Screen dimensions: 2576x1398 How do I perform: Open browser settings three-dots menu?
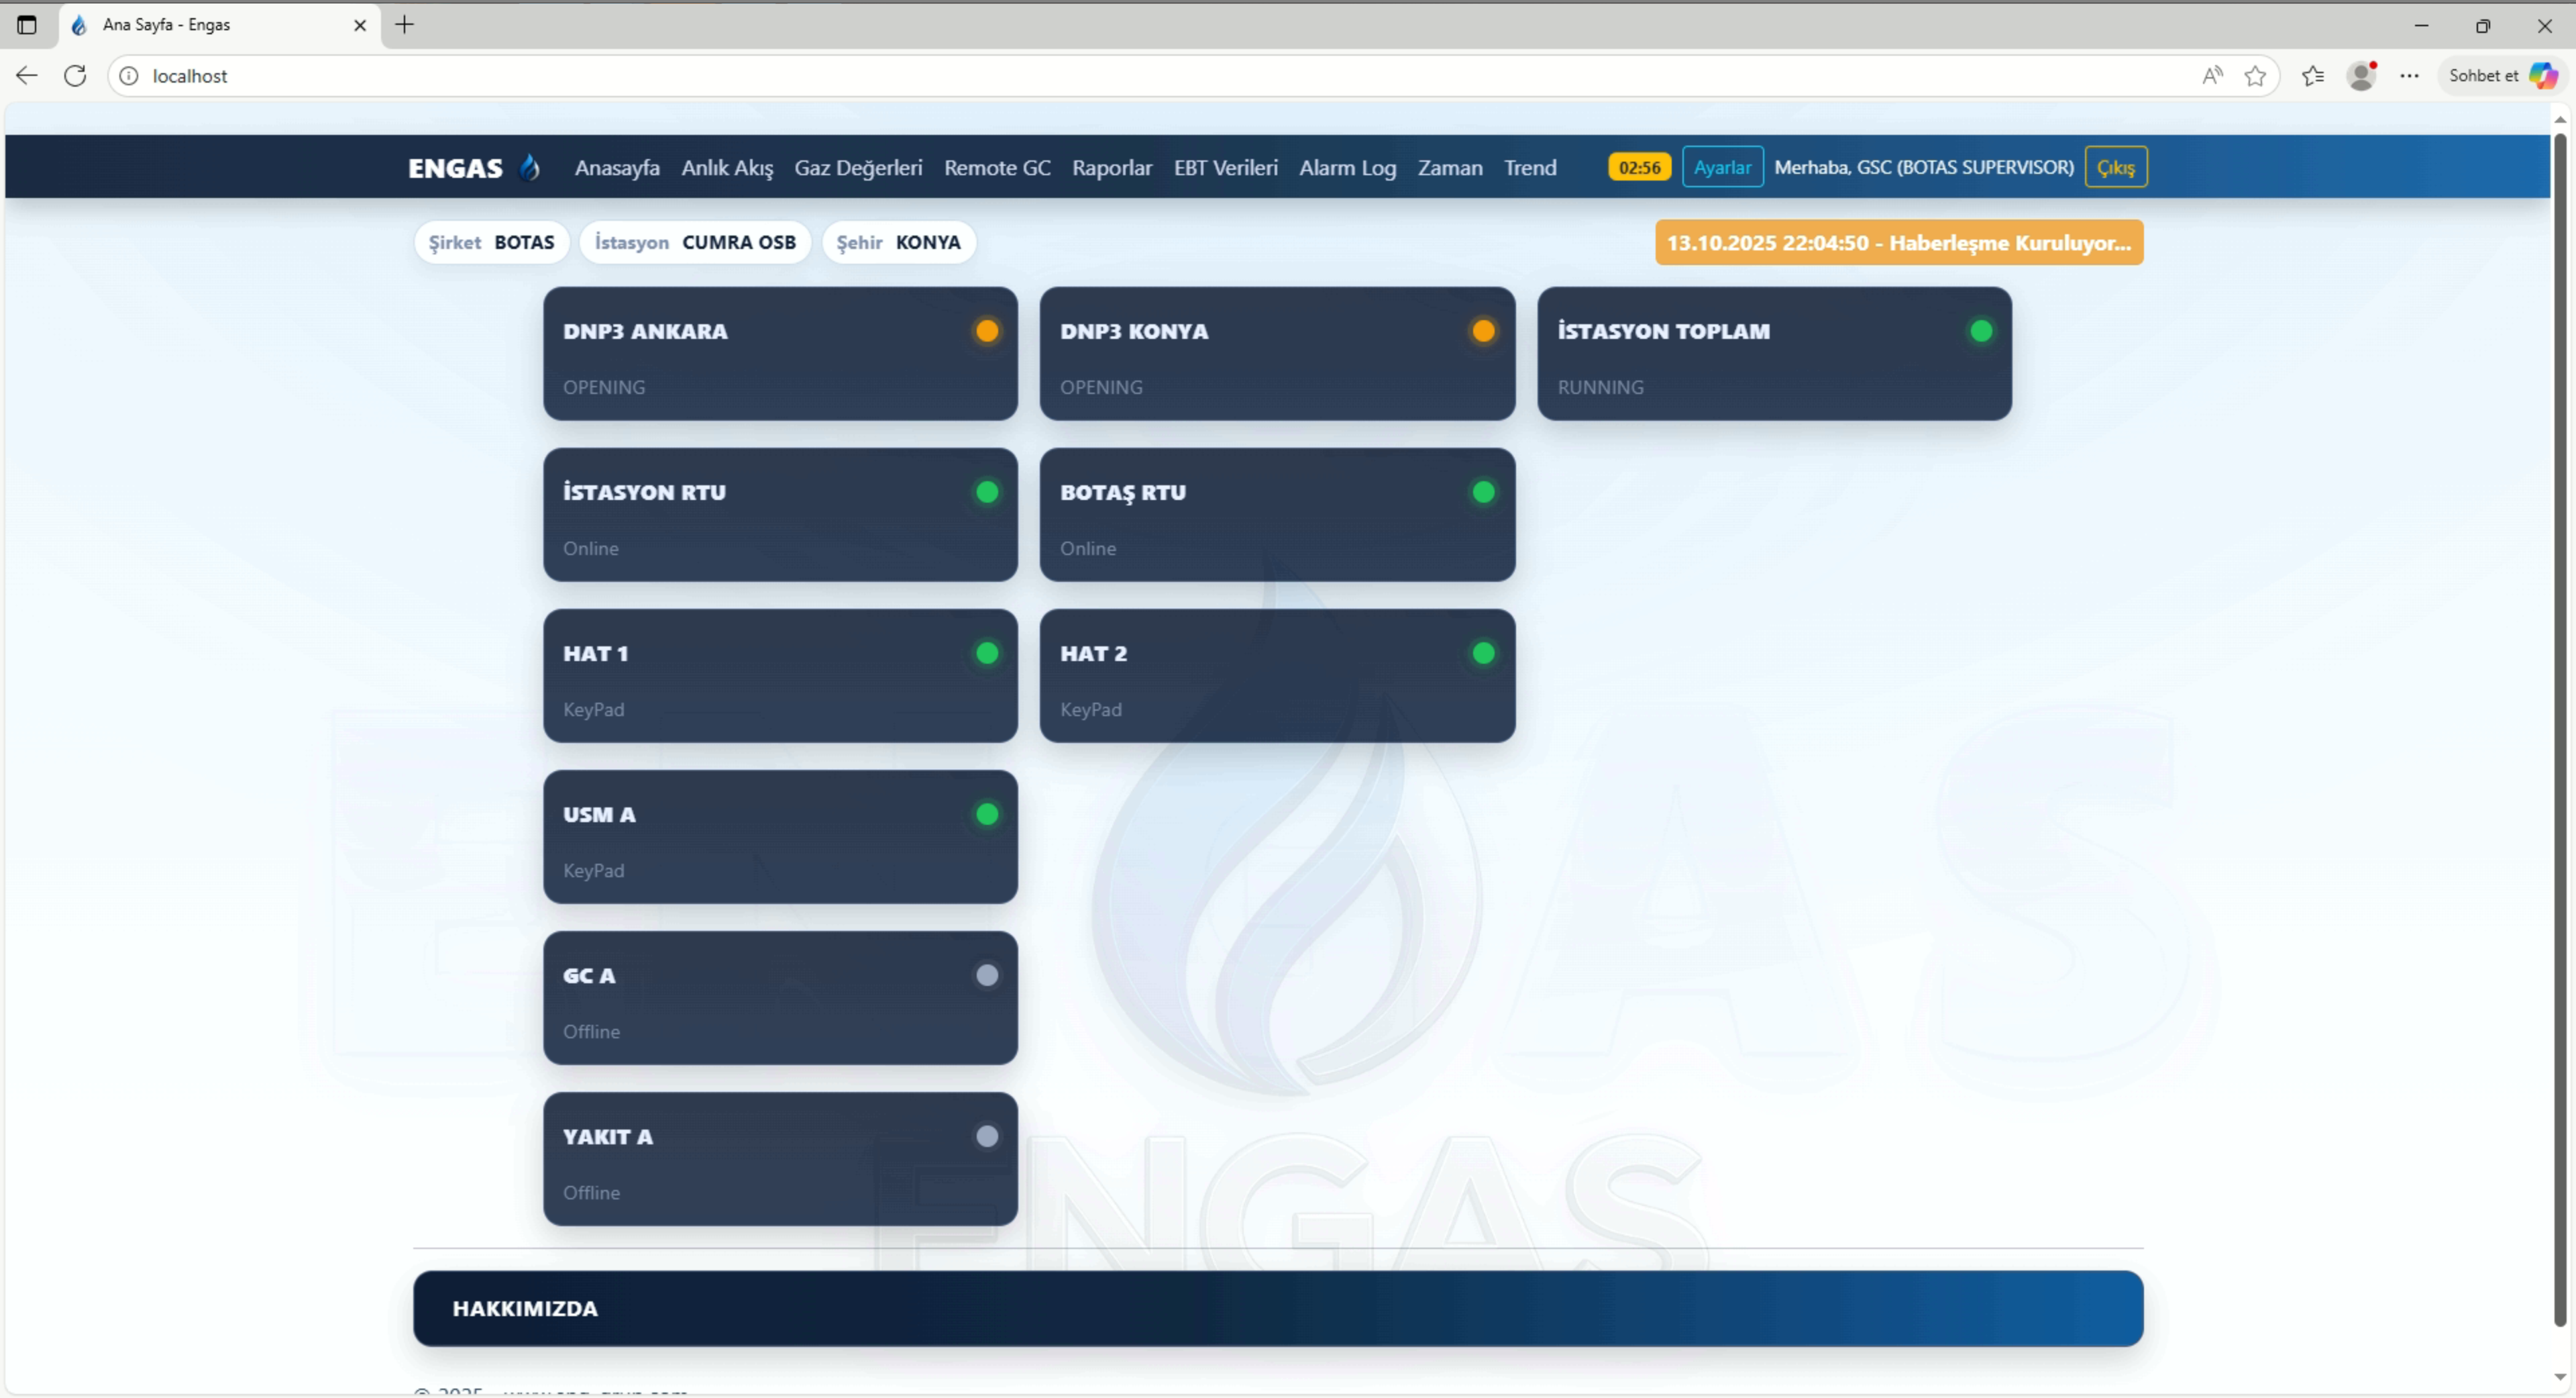pos(2409,76)
